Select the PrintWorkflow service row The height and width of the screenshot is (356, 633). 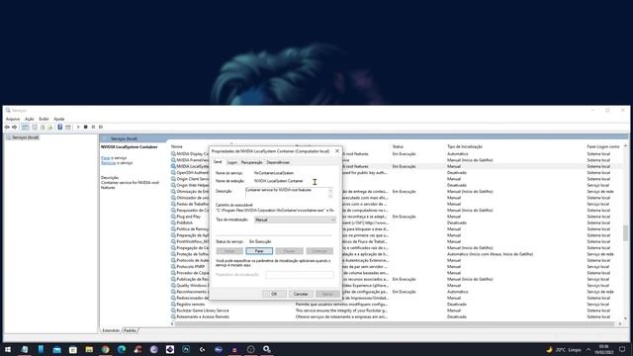pos(396,241)
